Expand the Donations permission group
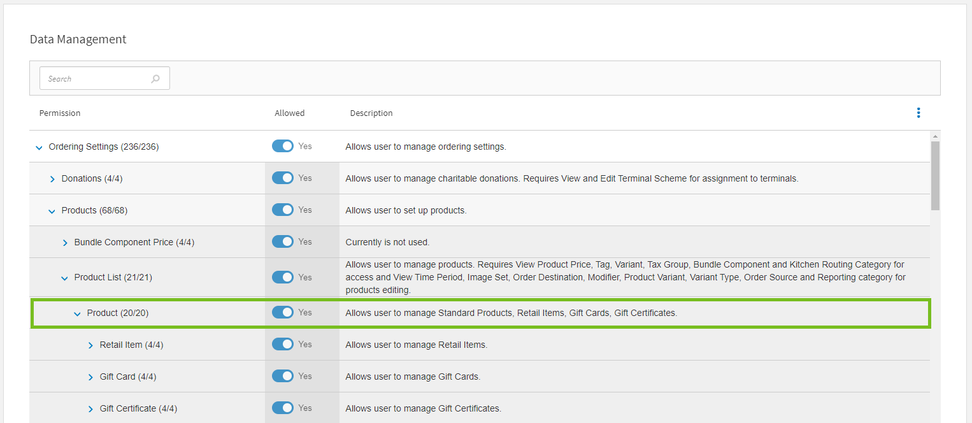The image size is (972, 423). (x=52, y=179)
